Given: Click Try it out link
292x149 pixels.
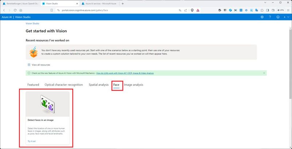Looking at the screenshot, I should point(31,141).
